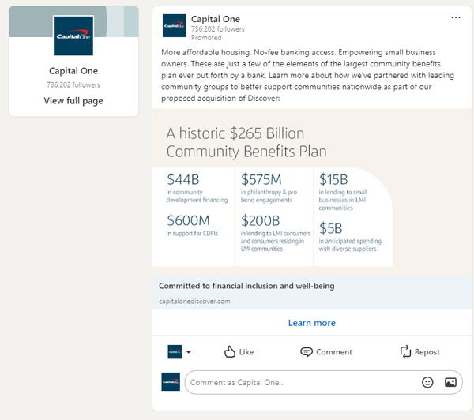Open the emoji picker in comment box

427,382
